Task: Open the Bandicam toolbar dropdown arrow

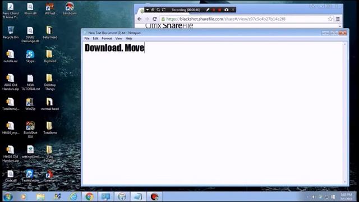Action: 148,10
